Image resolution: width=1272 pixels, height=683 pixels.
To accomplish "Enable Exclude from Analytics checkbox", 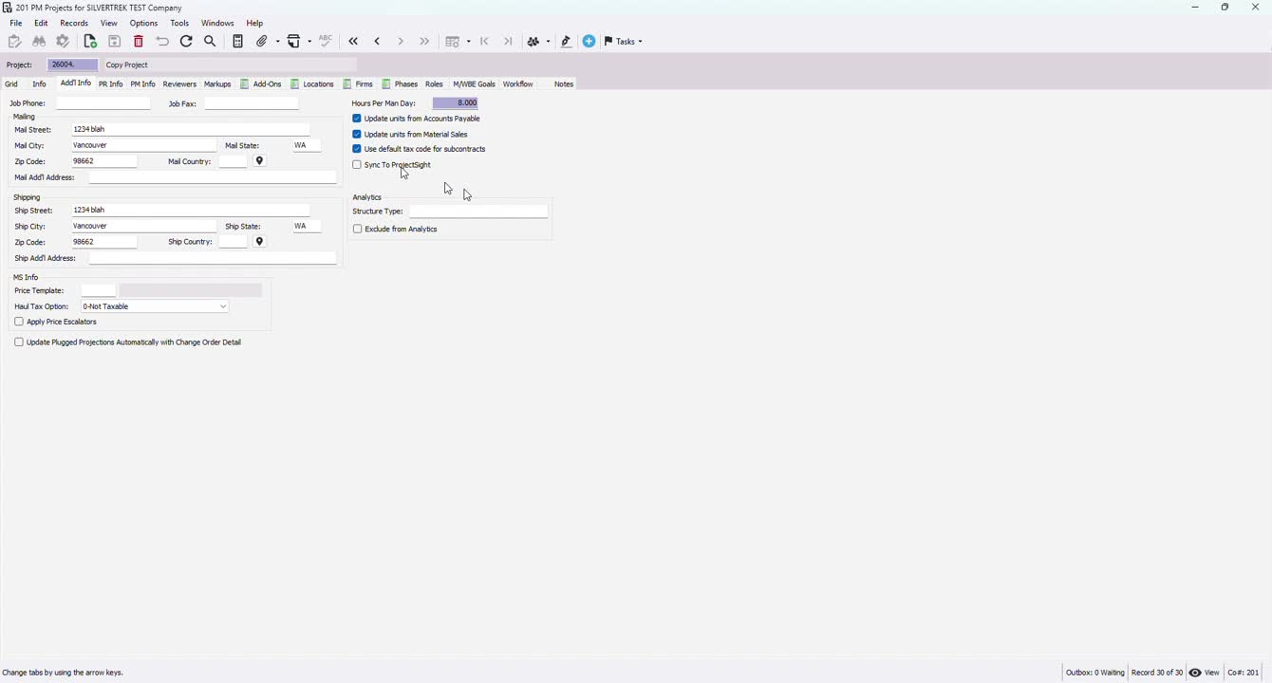I will [358, 230].
